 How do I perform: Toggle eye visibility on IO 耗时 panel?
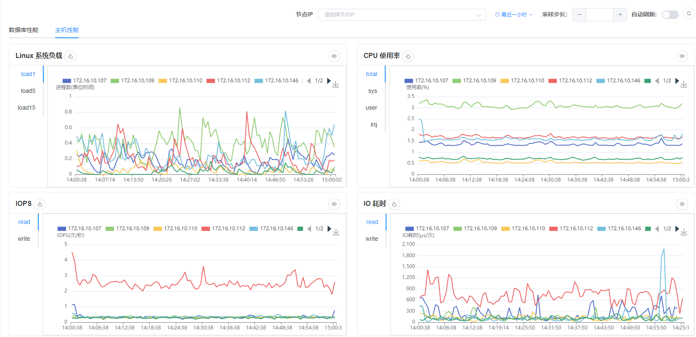pyautogui.click(x=682, y=204)
